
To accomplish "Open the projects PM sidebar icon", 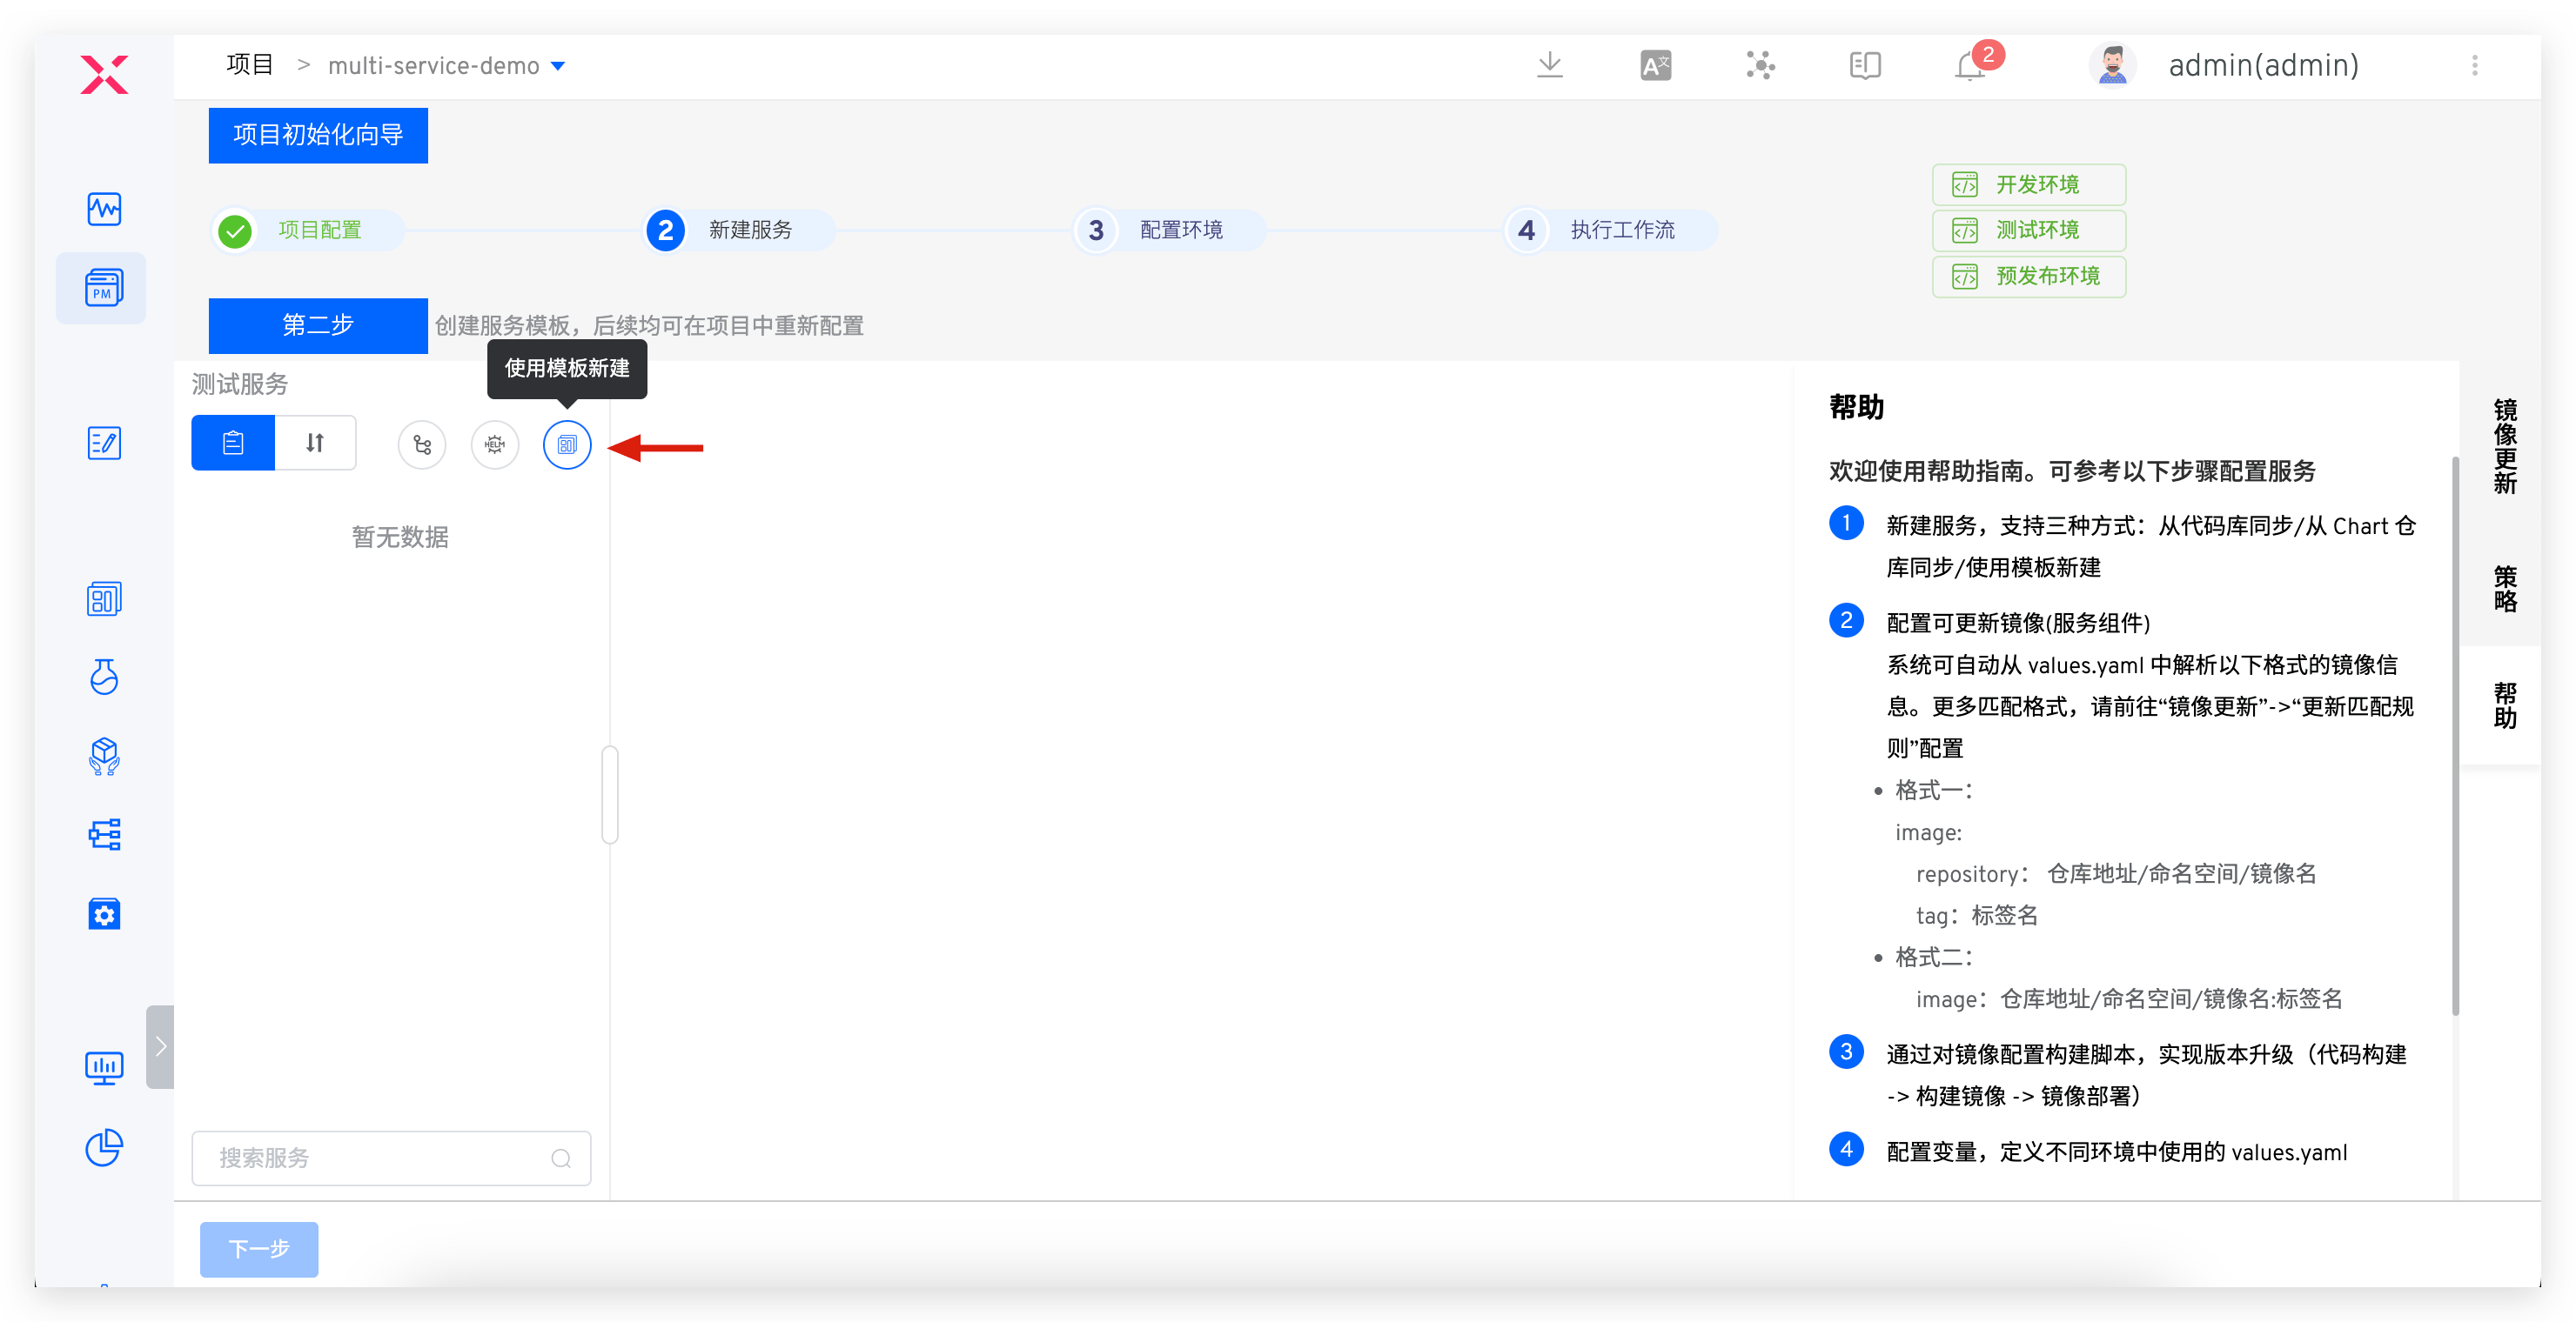I will 103,288.
